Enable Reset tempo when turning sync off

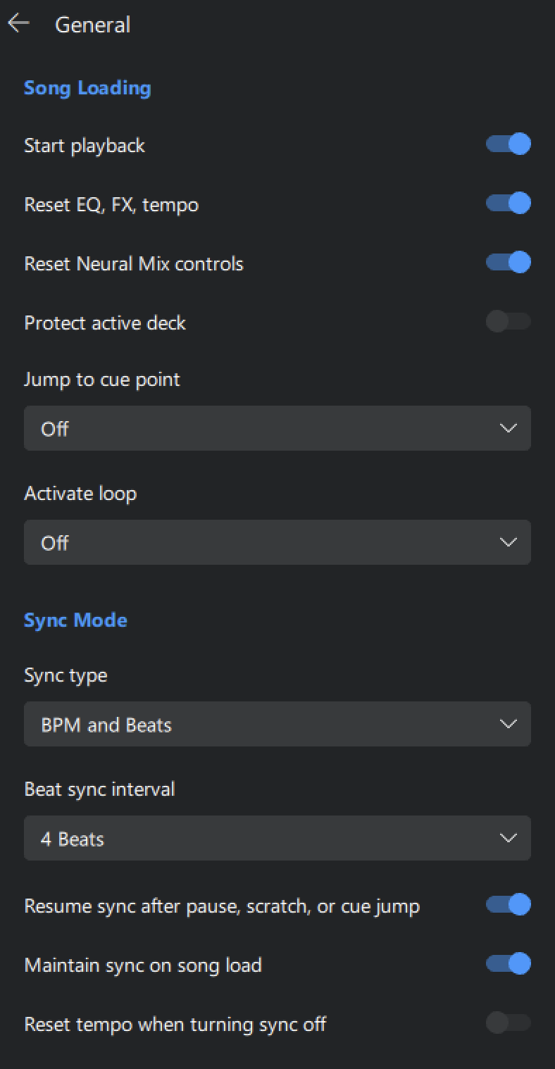(509, 1023)
